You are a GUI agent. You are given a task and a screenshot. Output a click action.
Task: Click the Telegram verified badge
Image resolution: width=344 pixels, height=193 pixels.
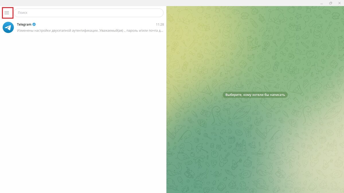pyautogui.click(x=34, y=25)
